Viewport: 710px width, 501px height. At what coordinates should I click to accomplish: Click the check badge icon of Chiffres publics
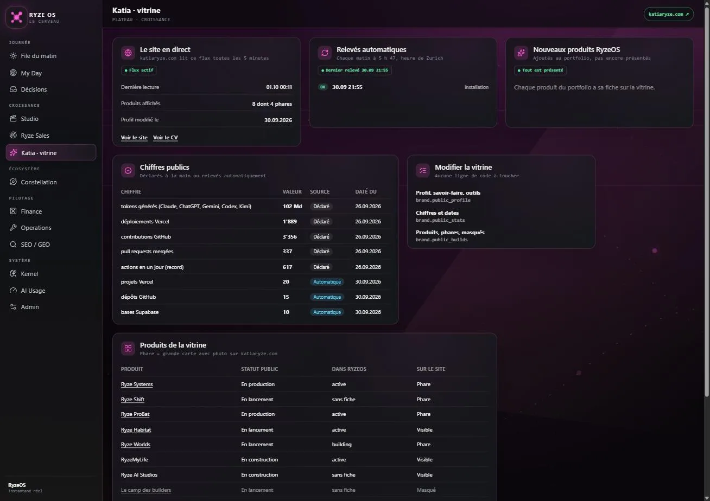(128, 170)
